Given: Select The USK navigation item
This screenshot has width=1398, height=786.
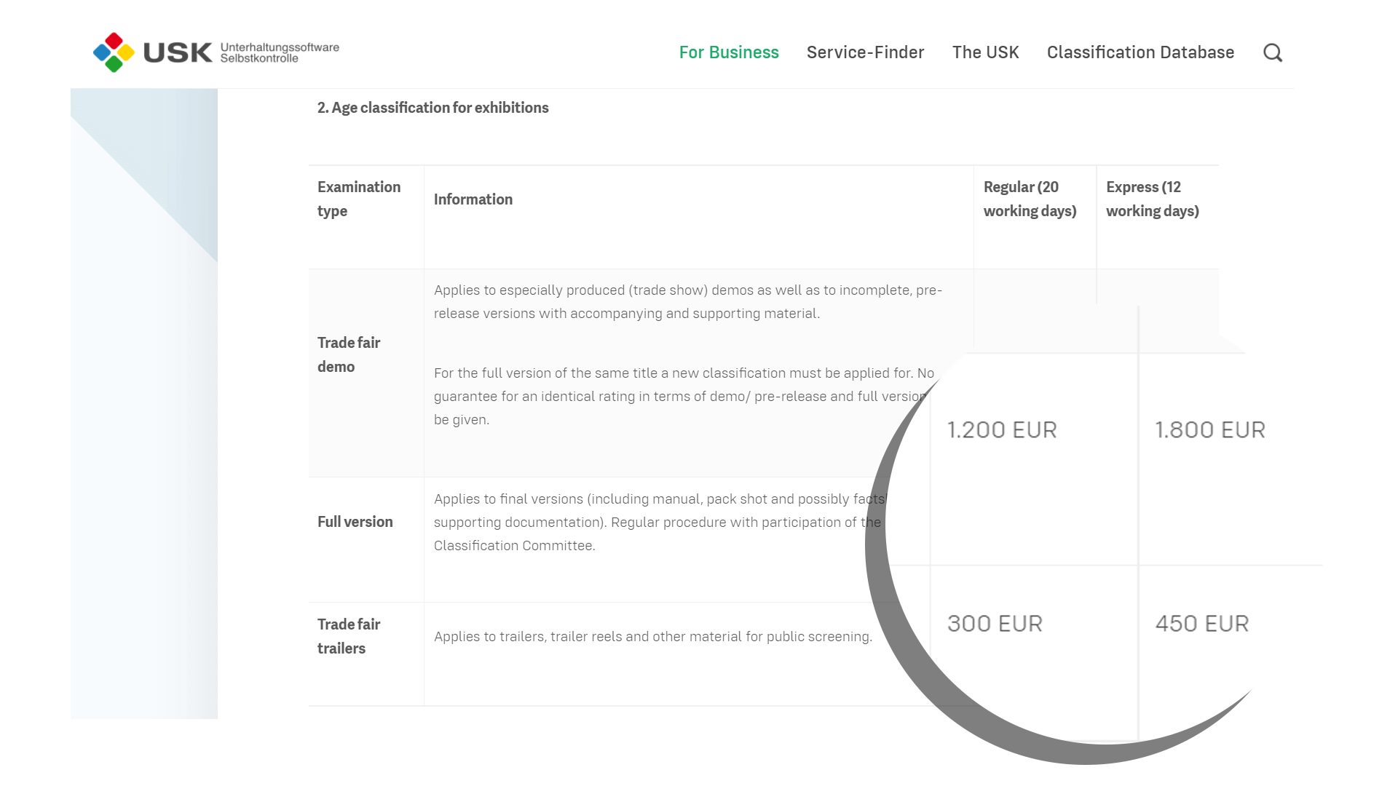Looking at the screenshot, I should (985, 52).
